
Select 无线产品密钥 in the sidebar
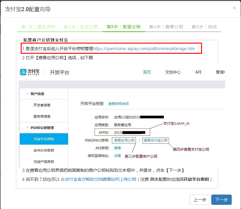[44, 162]
